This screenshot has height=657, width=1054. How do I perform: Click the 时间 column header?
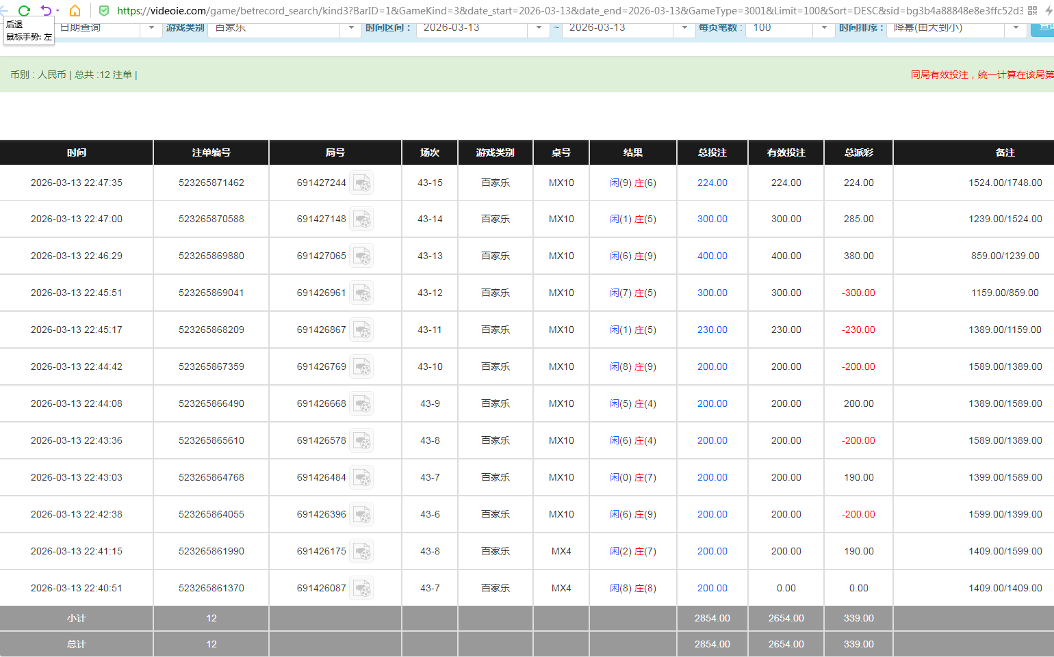click(77, 152)
